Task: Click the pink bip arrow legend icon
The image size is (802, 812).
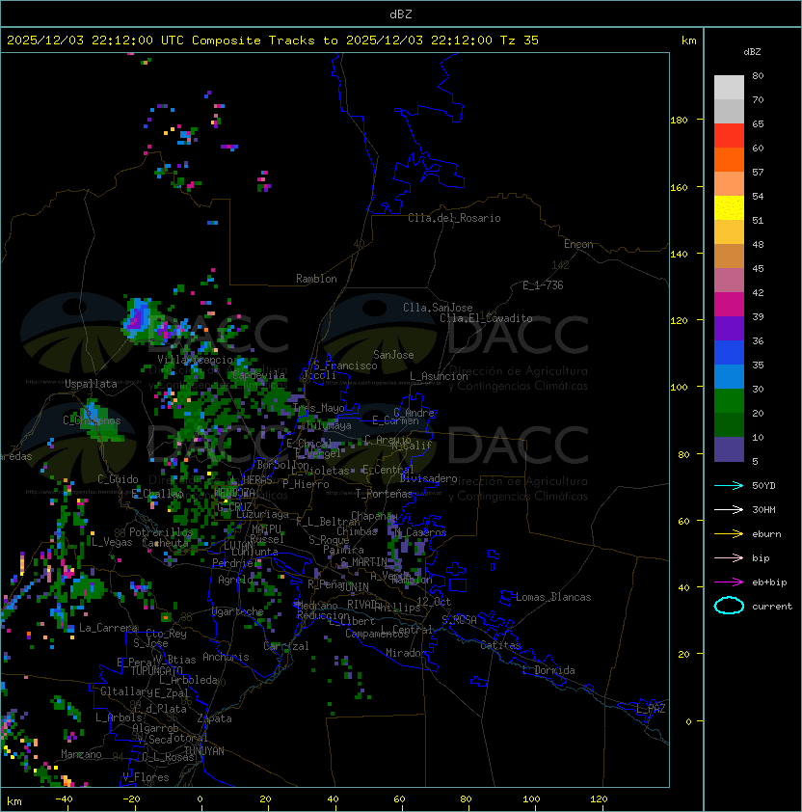Action: pyautogui.click(x=729, y=557)
